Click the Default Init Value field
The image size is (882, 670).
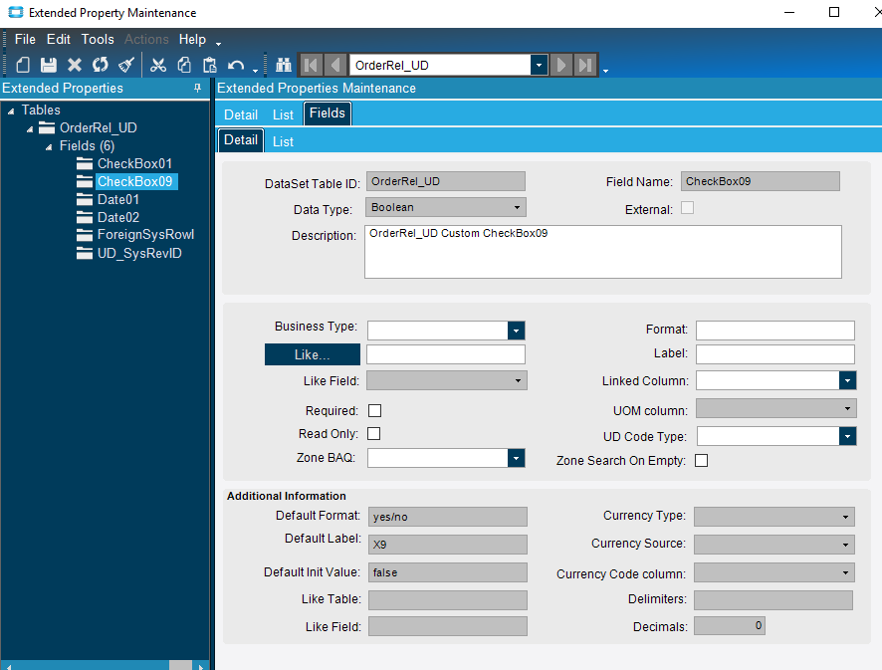(x=448, y=572)
